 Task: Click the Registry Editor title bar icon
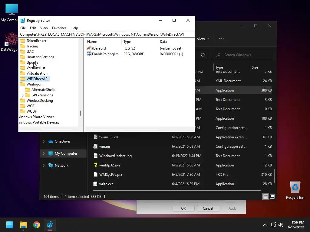pos(23,20)
